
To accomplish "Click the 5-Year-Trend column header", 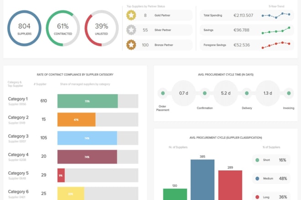I will tap(276, 6).
